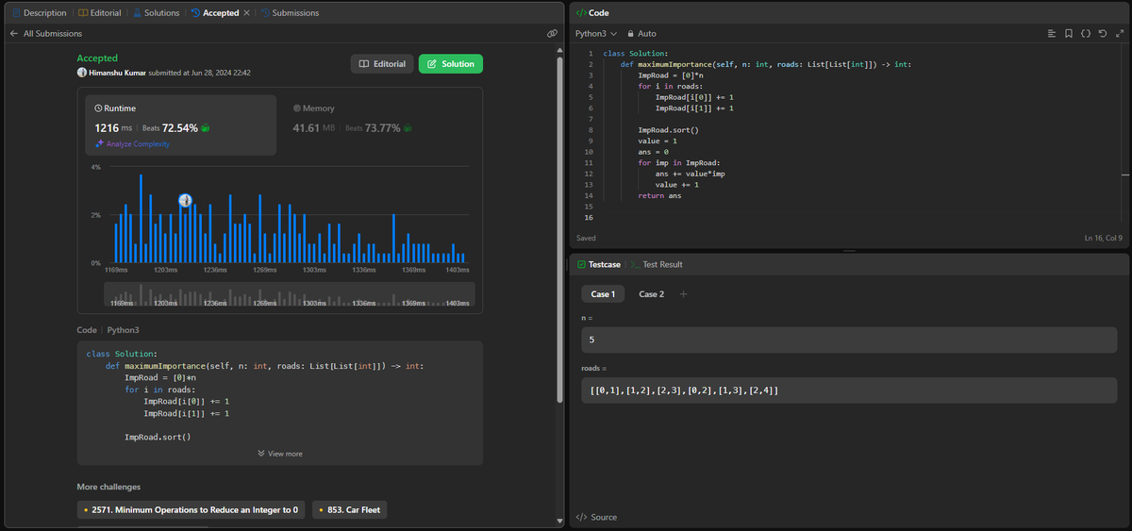
Task: Select the Runtime stats card
Action: 181,124
